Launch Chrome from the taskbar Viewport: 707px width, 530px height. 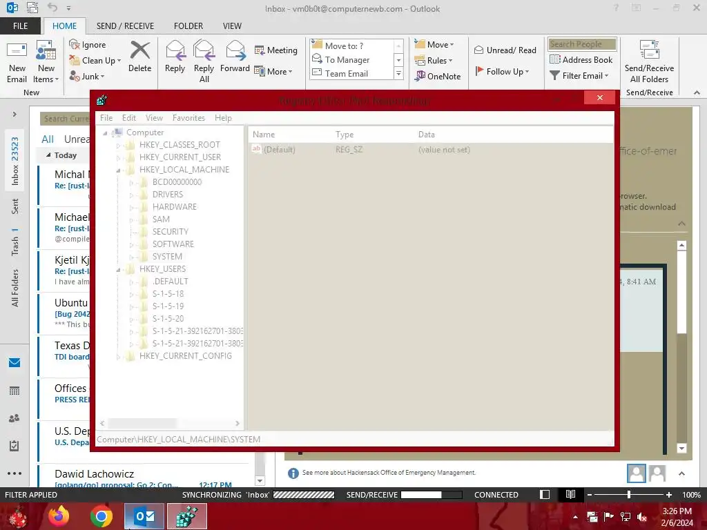[101, 516]
